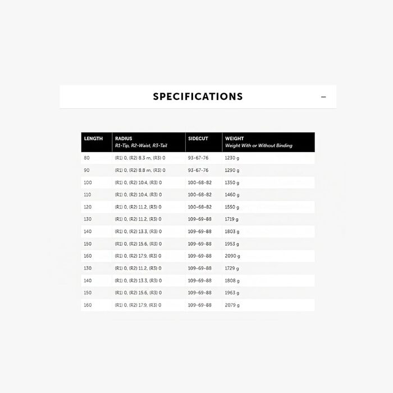Click the 1550 g weight cell

pyautogui.click(x=232, y=207)
